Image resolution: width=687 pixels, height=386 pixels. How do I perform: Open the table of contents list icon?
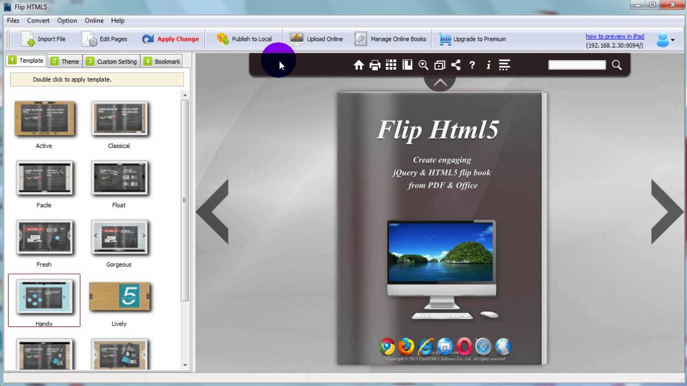point(504,65)
